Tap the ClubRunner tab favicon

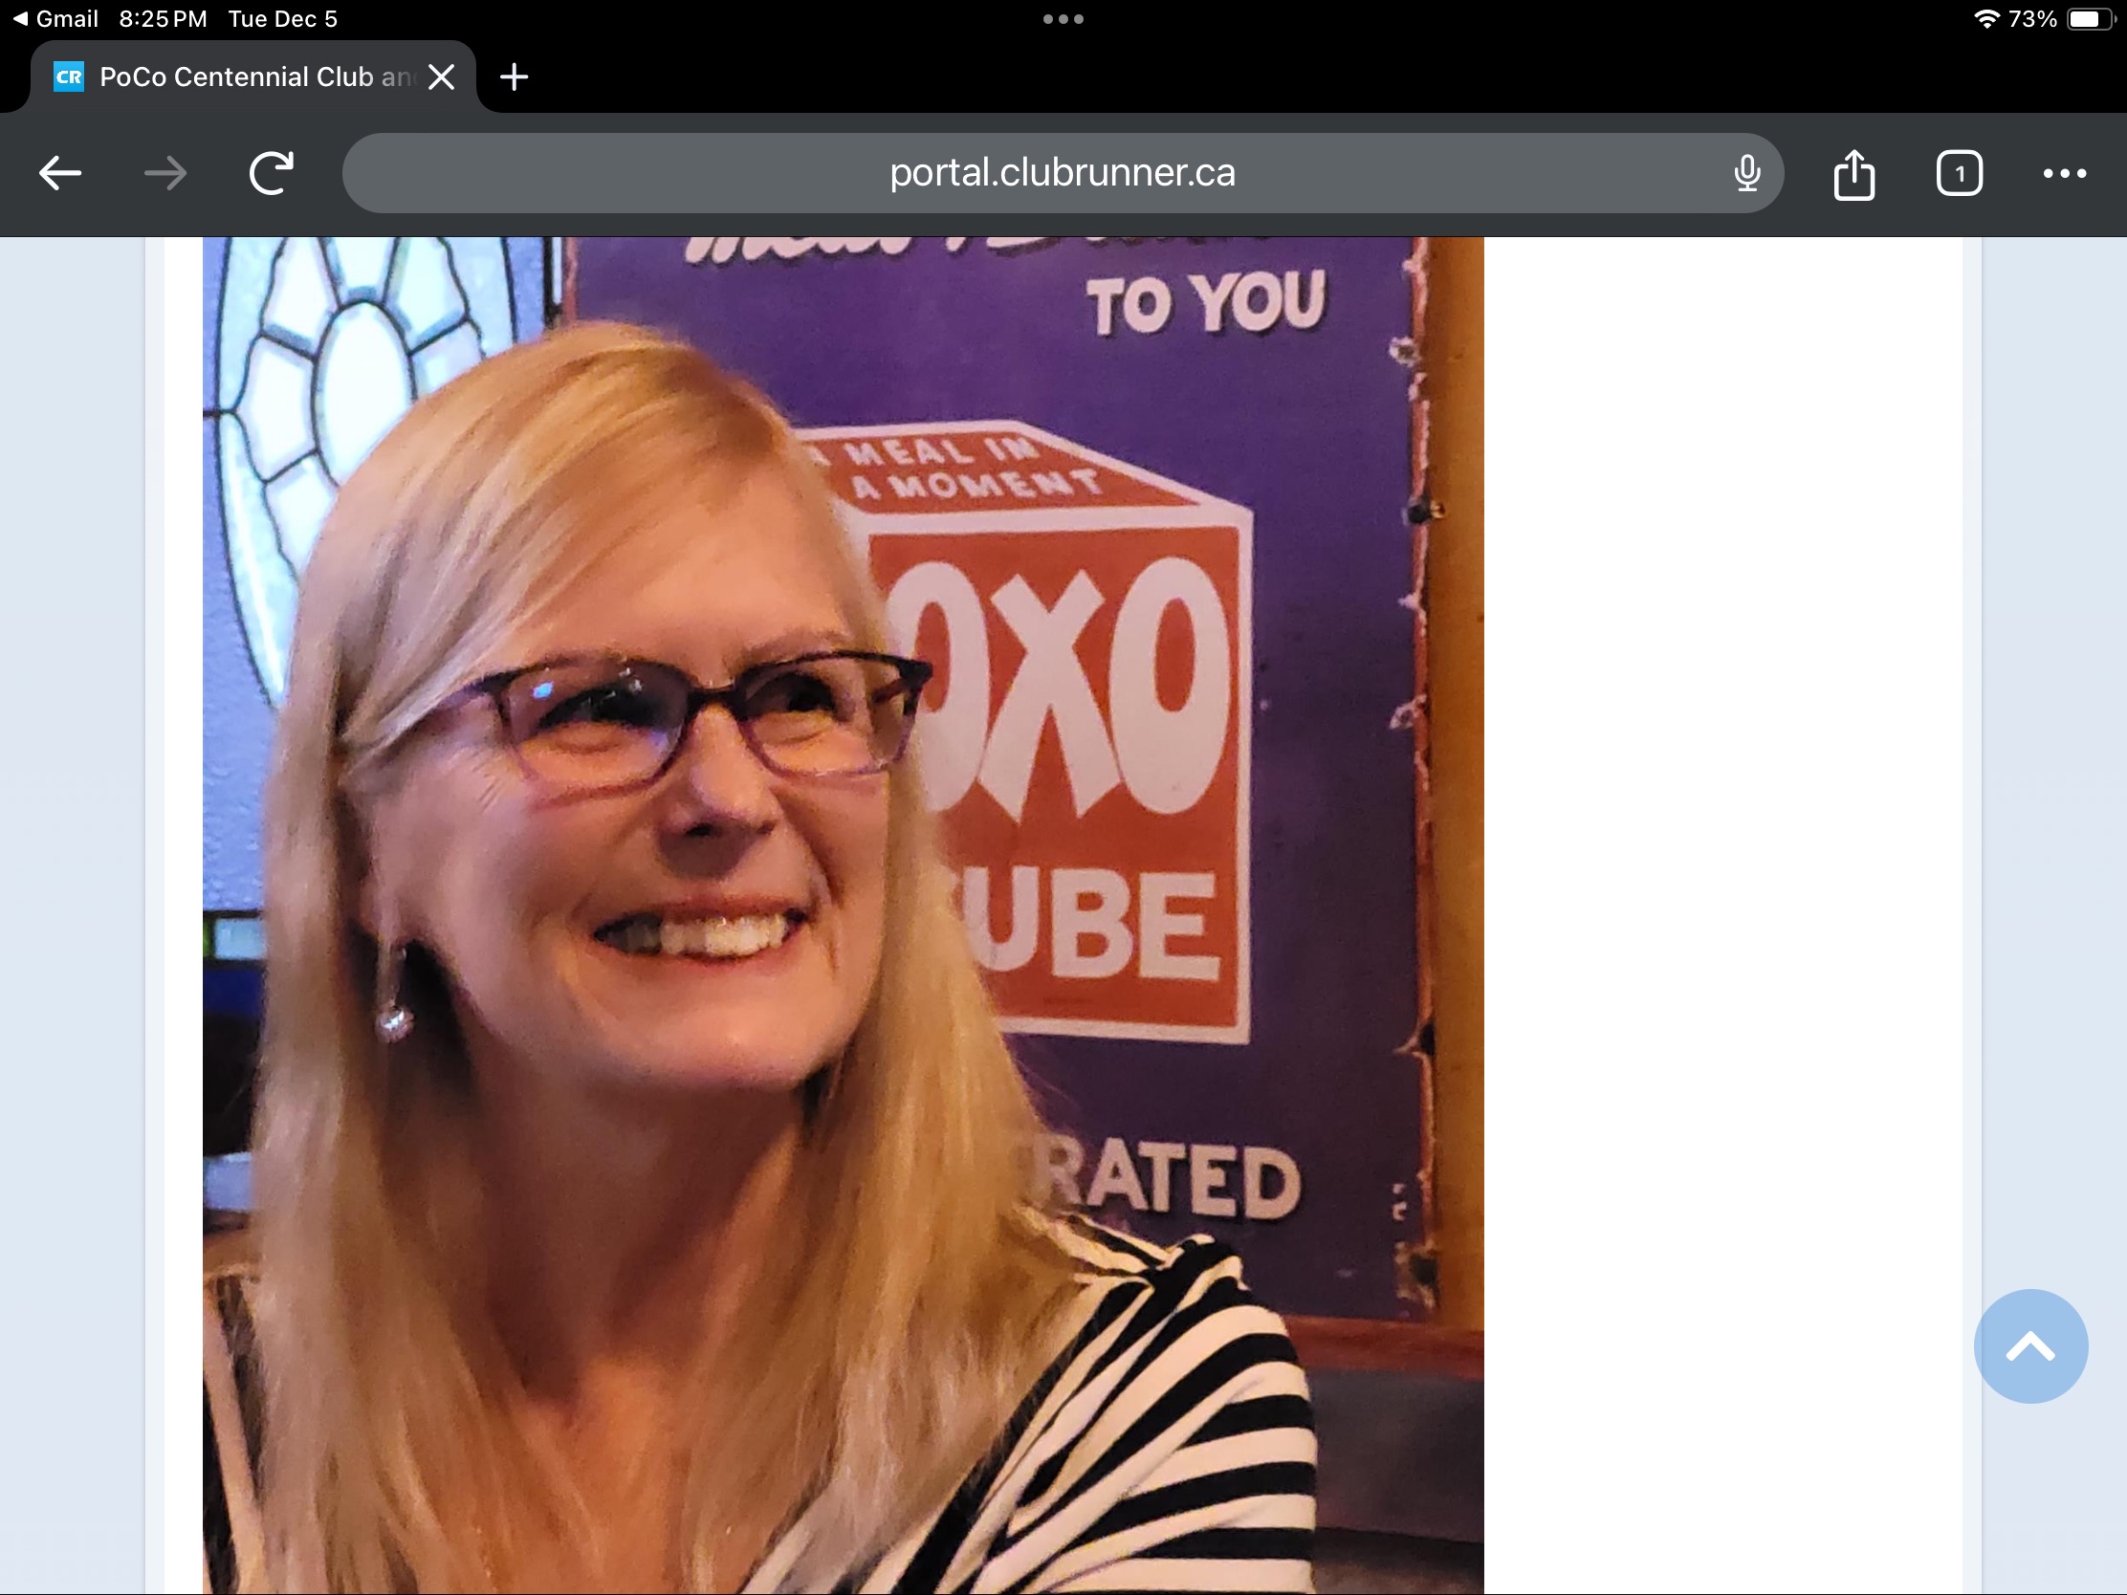(69, 76)
